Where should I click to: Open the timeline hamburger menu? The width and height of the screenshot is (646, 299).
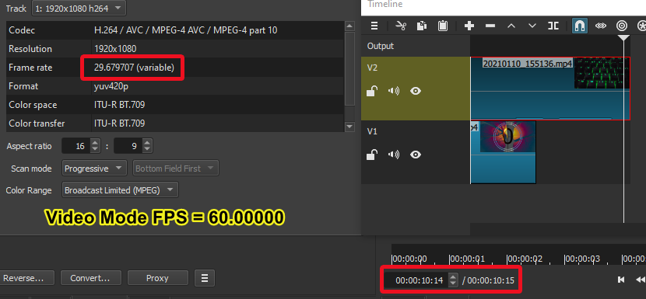tap(374, 26)
